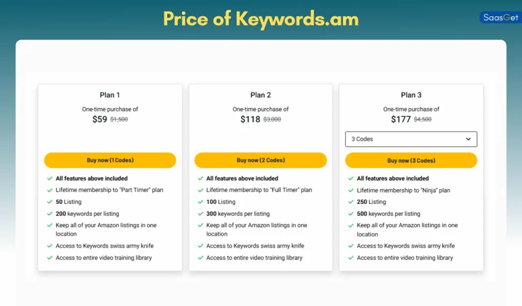Click the checkmark next to "250 Listing" in Plan 3
This screenshot has width=522, height=306.
pos(351,201)
